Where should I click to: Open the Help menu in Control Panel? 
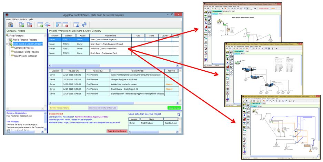(31, 19)
